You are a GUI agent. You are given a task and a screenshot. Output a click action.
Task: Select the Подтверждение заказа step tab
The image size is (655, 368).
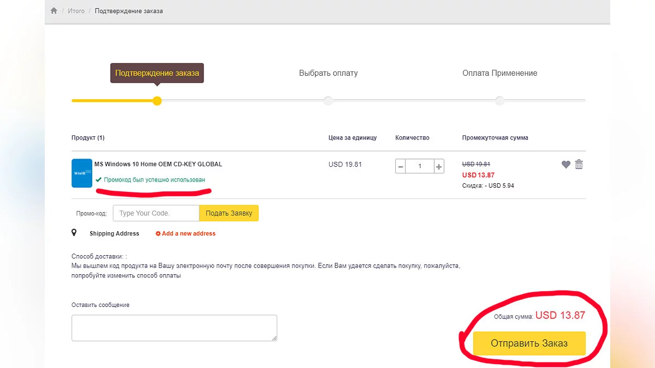(x=157, y=73)
